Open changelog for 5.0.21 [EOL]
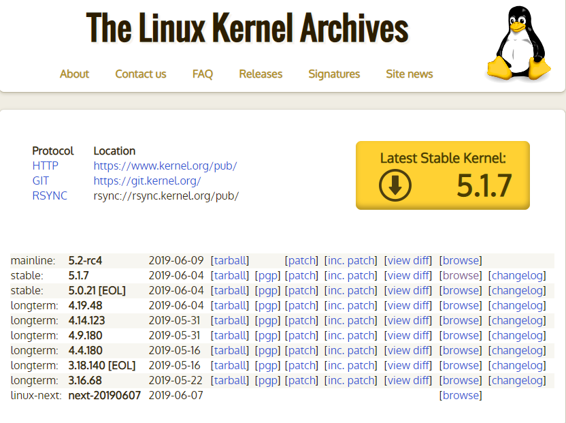Image resolution: width=566 pixels, height=423 pixels. (x=517, y=290)
